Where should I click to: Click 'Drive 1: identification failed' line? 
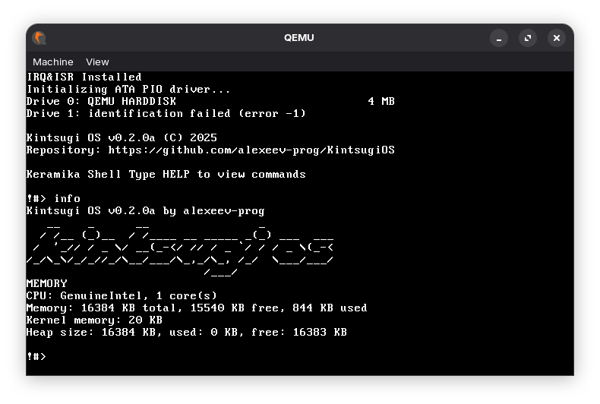pyautogui.click(x=166, y=114)
